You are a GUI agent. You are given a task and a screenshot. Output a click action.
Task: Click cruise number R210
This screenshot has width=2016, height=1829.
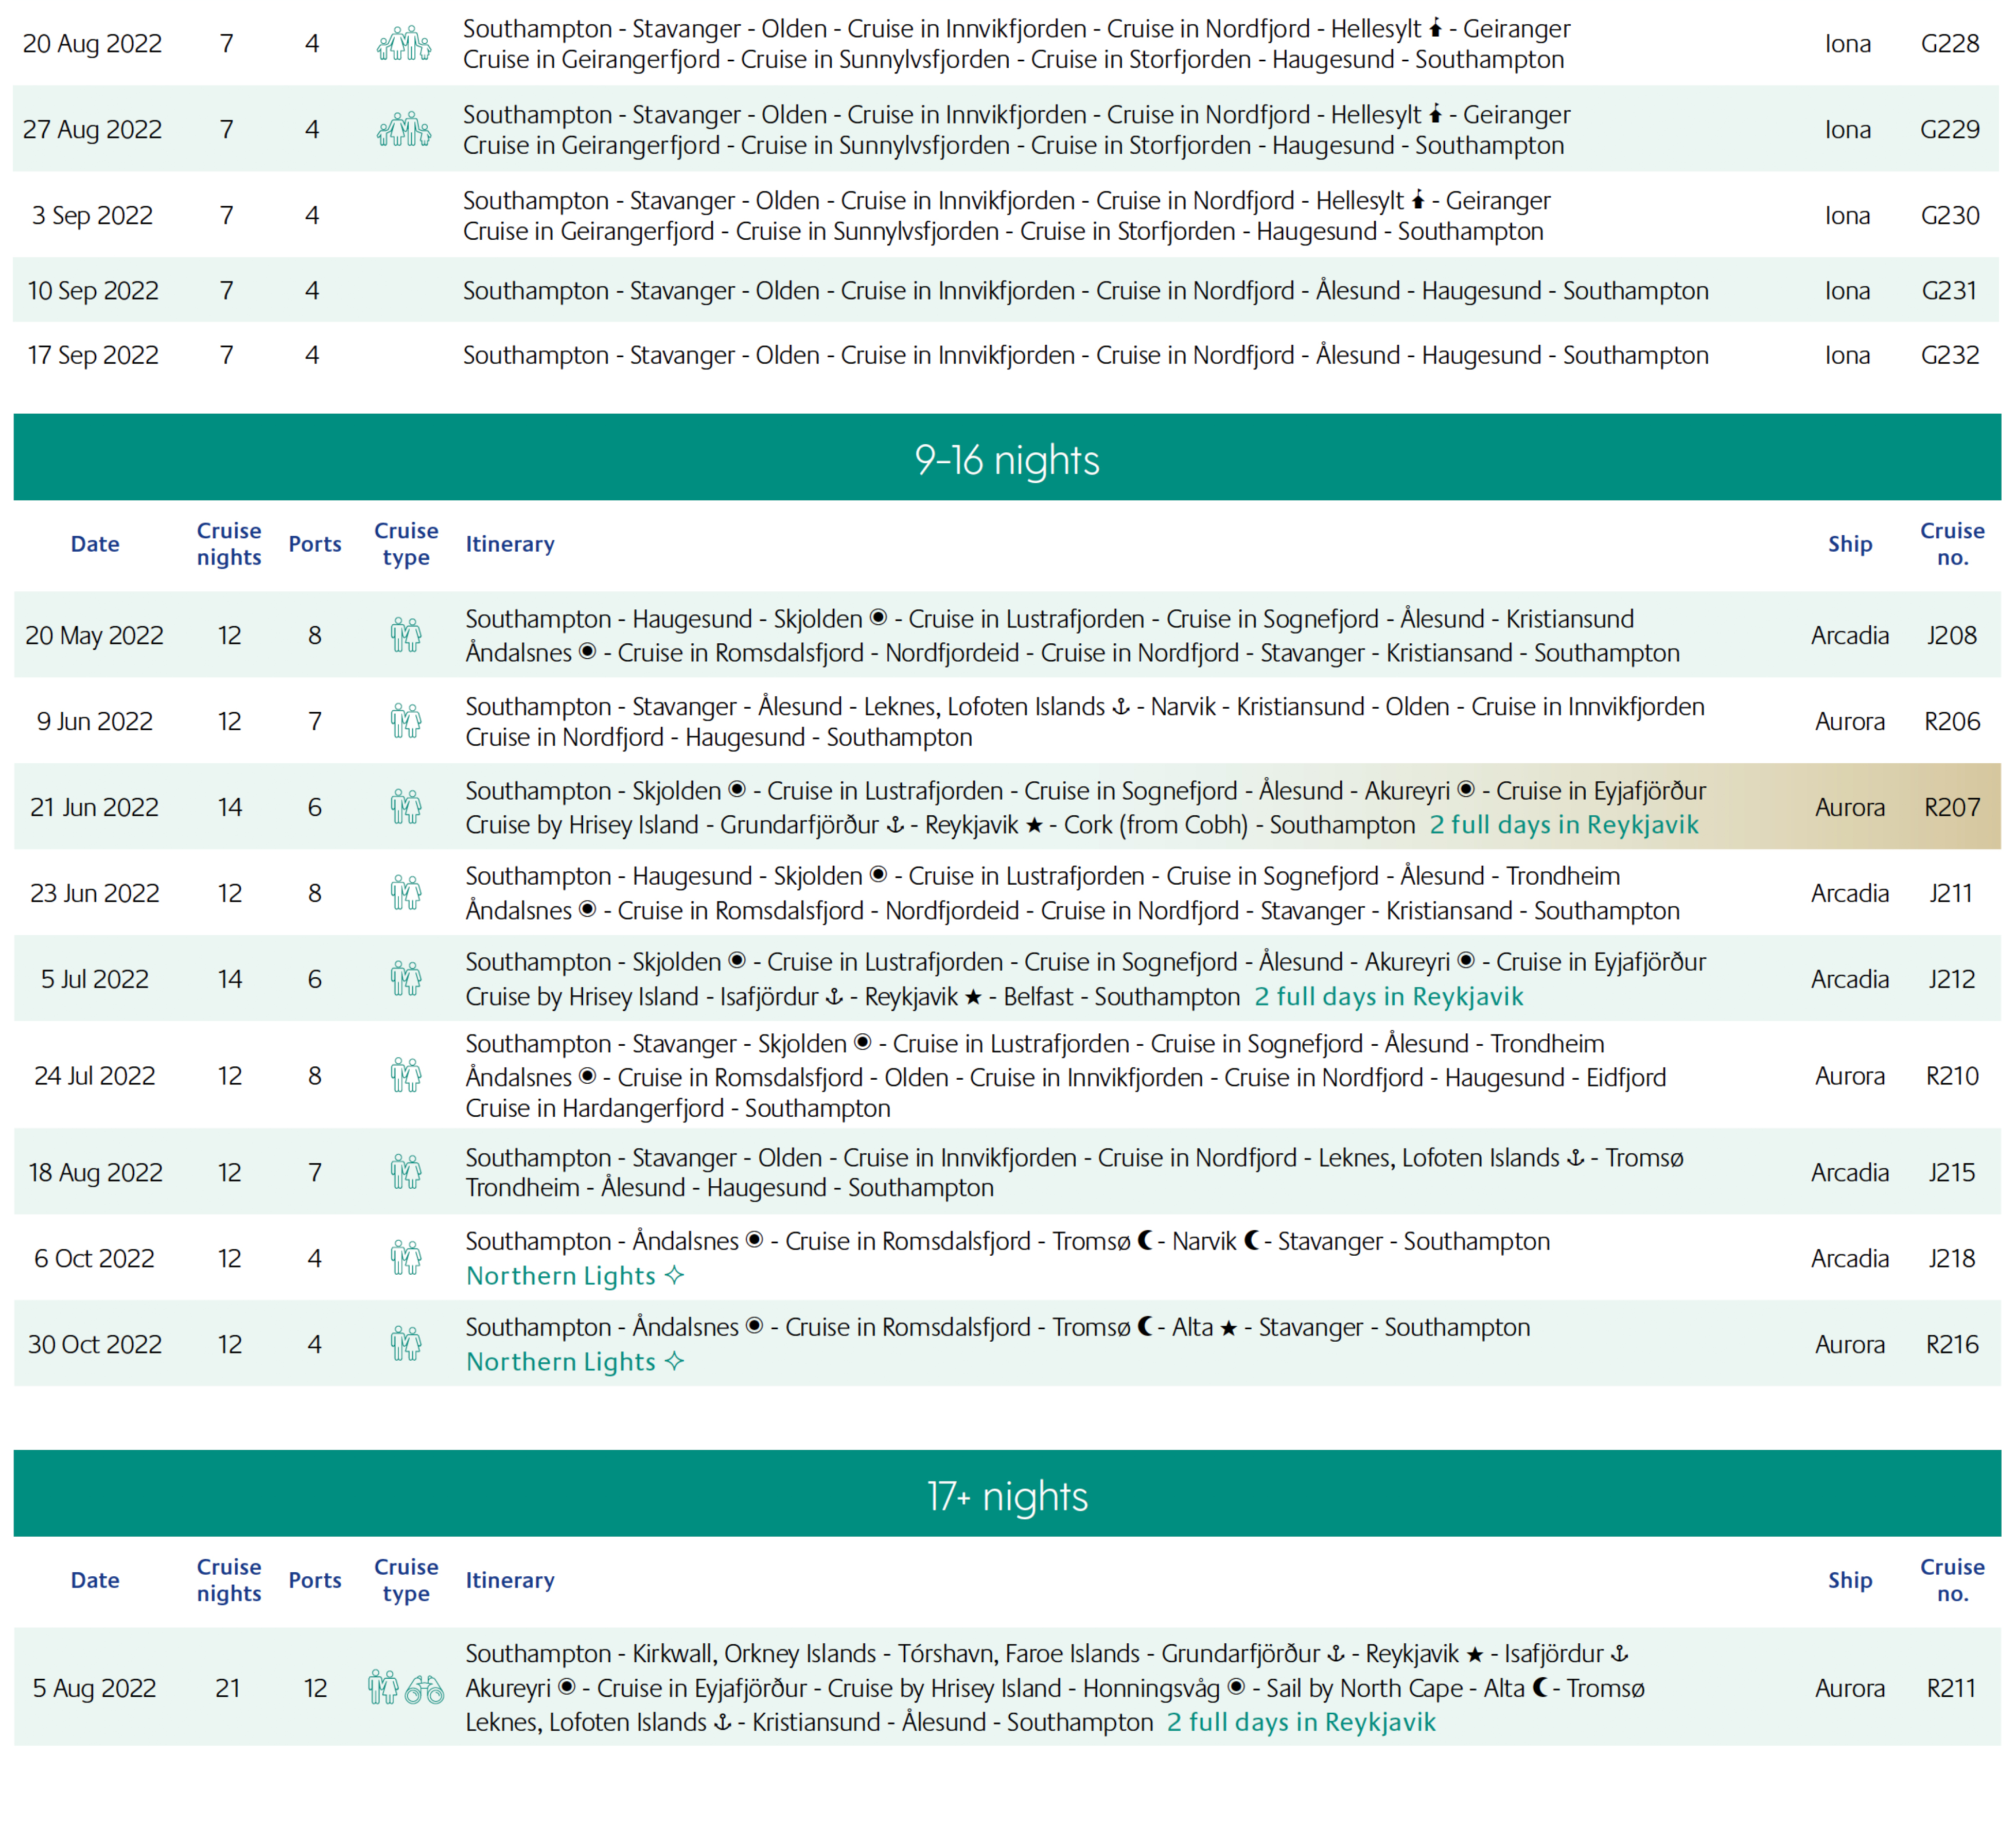(x=1952, y=1076)
